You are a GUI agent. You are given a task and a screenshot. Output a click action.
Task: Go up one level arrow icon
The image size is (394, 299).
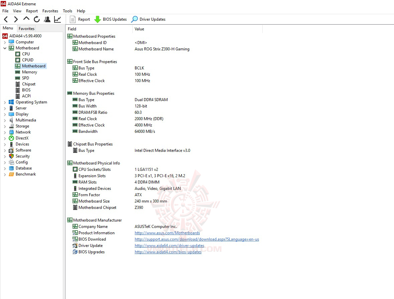click(26, 19)
